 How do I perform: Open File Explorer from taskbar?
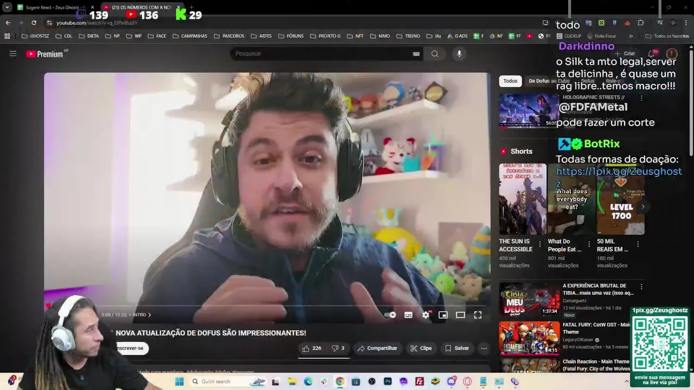coord(292,381)
